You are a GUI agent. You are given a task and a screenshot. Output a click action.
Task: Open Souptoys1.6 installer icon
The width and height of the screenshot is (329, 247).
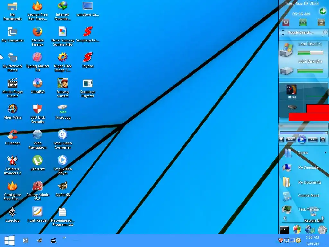(87, 35)
